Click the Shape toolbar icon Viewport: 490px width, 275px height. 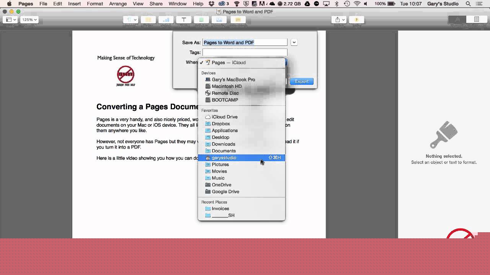[201, 19]
